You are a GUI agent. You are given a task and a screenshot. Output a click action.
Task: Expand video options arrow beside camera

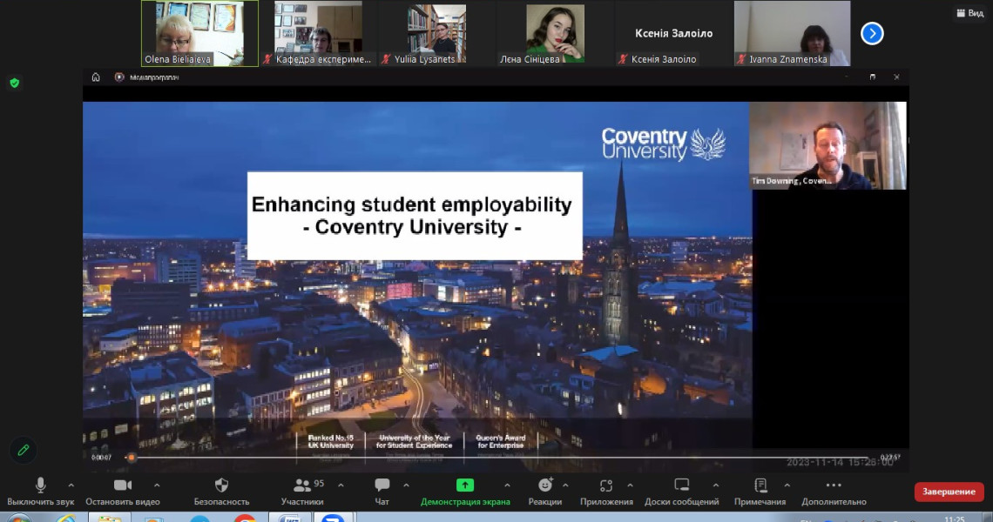(157, 485)
